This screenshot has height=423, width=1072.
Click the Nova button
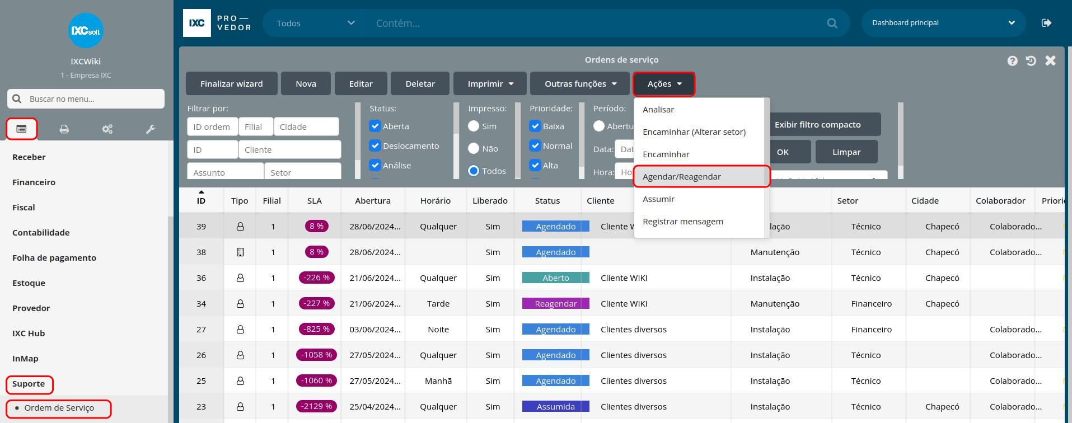[306, 84]
